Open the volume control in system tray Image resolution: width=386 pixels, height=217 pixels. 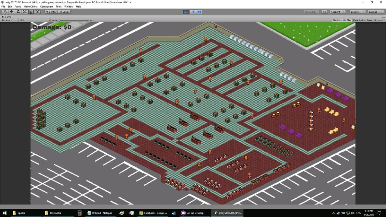click(353, 213)
